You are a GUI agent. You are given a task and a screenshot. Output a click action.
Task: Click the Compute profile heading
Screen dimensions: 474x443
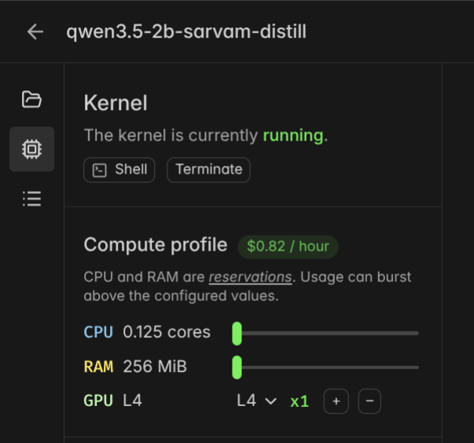tap(156, 244)
